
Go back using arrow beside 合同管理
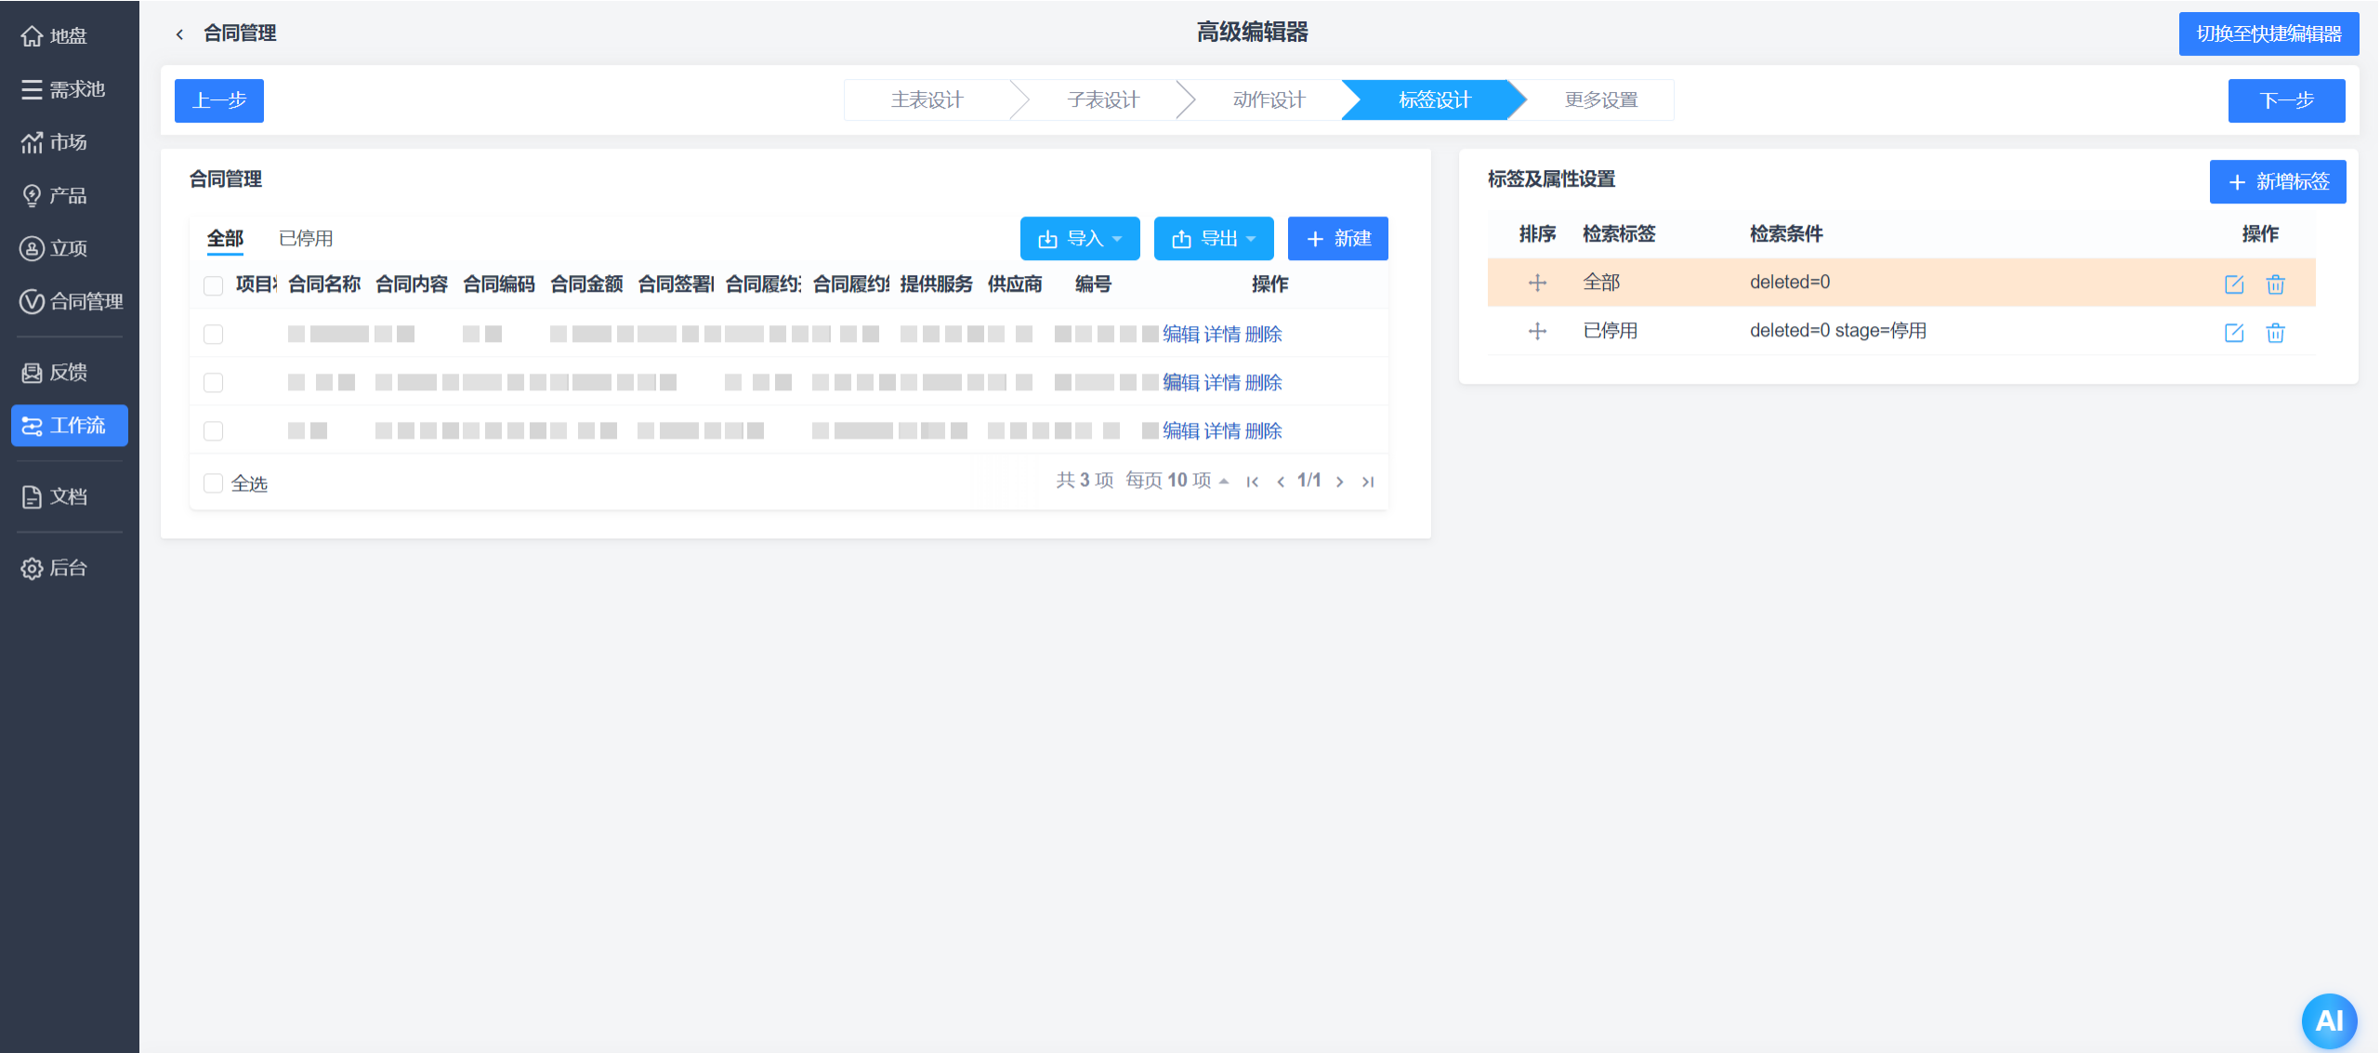[179, 34]
